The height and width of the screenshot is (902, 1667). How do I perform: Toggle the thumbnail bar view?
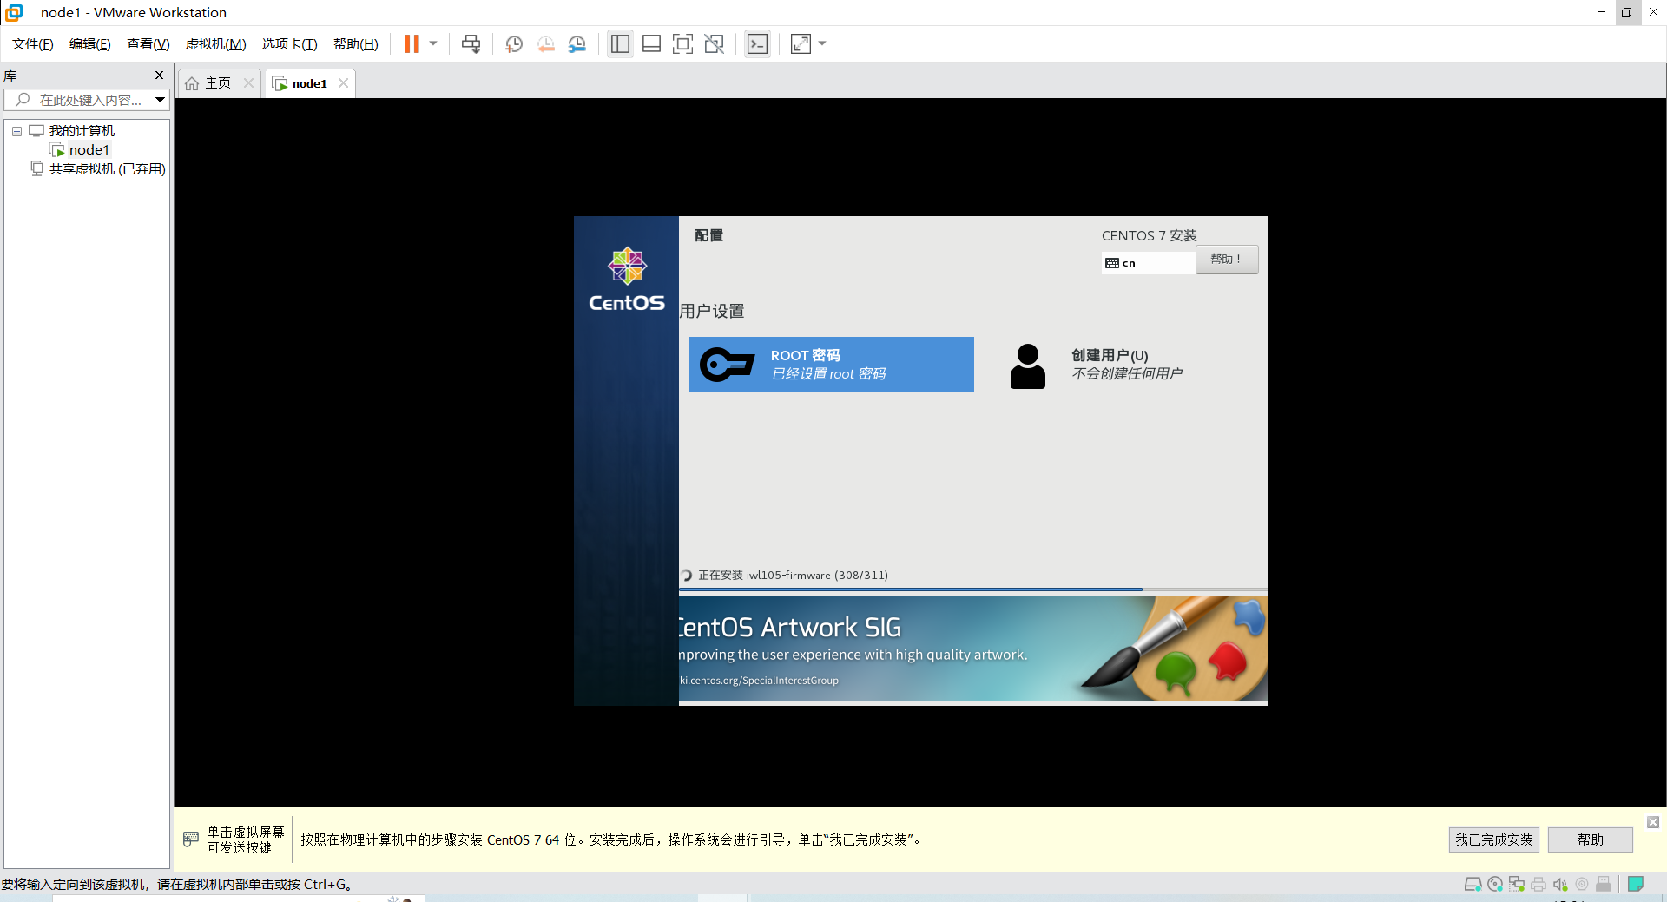click(x=651, y=43)
